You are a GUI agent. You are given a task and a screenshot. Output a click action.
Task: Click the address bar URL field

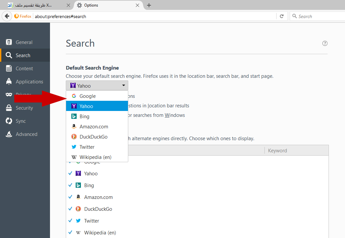pos(154,16)
